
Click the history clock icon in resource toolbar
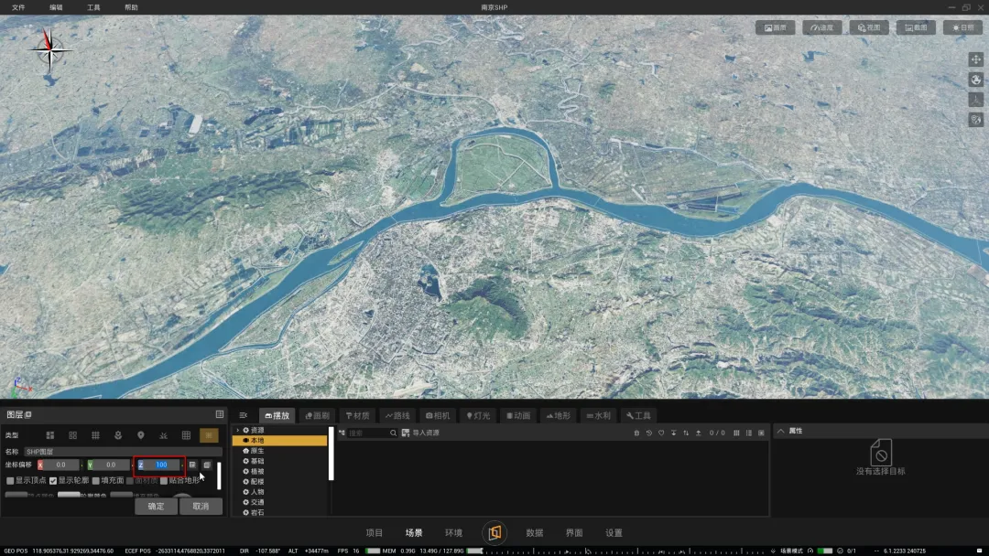click(649, 433)
